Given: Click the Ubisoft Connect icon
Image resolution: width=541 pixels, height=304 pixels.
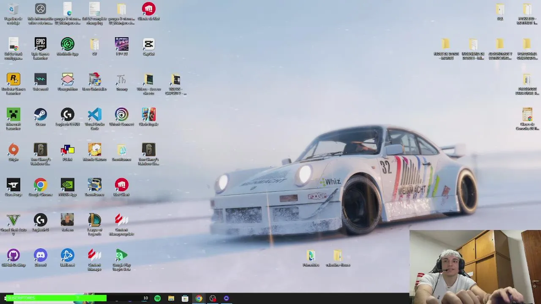Looking at the screenshot, I should 121,117.
